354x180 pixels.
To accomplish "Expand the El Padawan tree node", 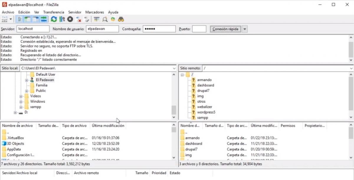I will coord(27,80).
